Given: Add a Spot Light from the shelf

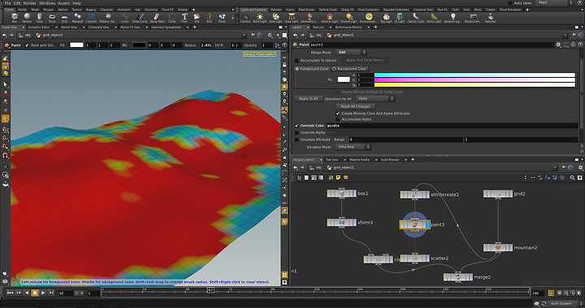Looking at the screenshot, I should [275, 18].
